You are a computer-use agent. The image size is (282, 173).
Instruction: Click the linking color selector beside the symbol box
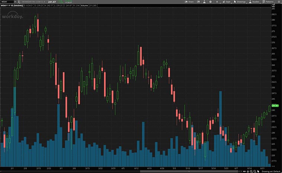click(x=19, y=2)
